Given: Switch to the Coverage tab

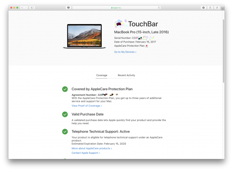Looking at the screenshot, I should 101,75.
